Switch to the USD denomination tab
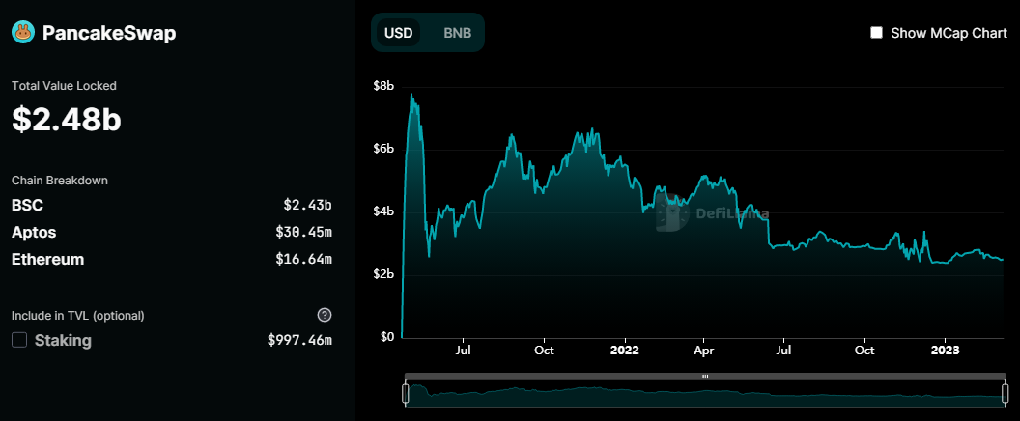Viewport: 1020px width, 421px height. (399, 33)
